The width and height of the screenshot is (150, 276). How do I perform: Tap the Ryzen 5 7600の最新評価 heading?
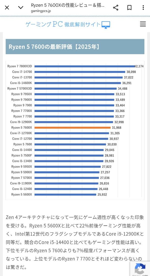[x=54, y=47]
